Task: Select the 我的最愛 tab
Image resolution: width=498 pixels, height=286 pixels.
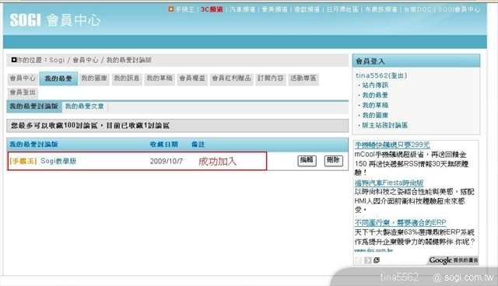Action: point(58,78)
